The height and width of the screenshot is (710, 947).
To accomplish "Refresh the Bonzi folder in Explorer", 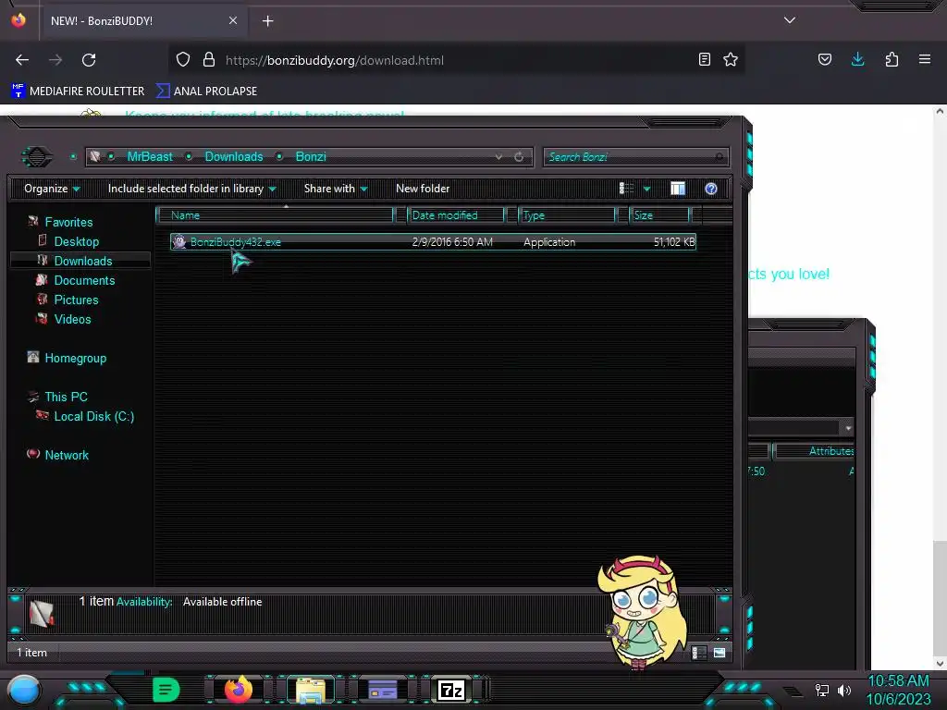I will (x=519, y=156).
